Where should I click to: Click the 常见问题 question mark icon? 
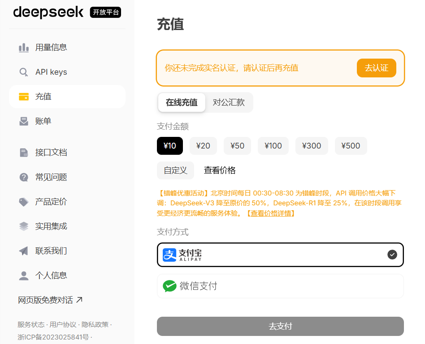pyautogui.click(x=23, y=177)
